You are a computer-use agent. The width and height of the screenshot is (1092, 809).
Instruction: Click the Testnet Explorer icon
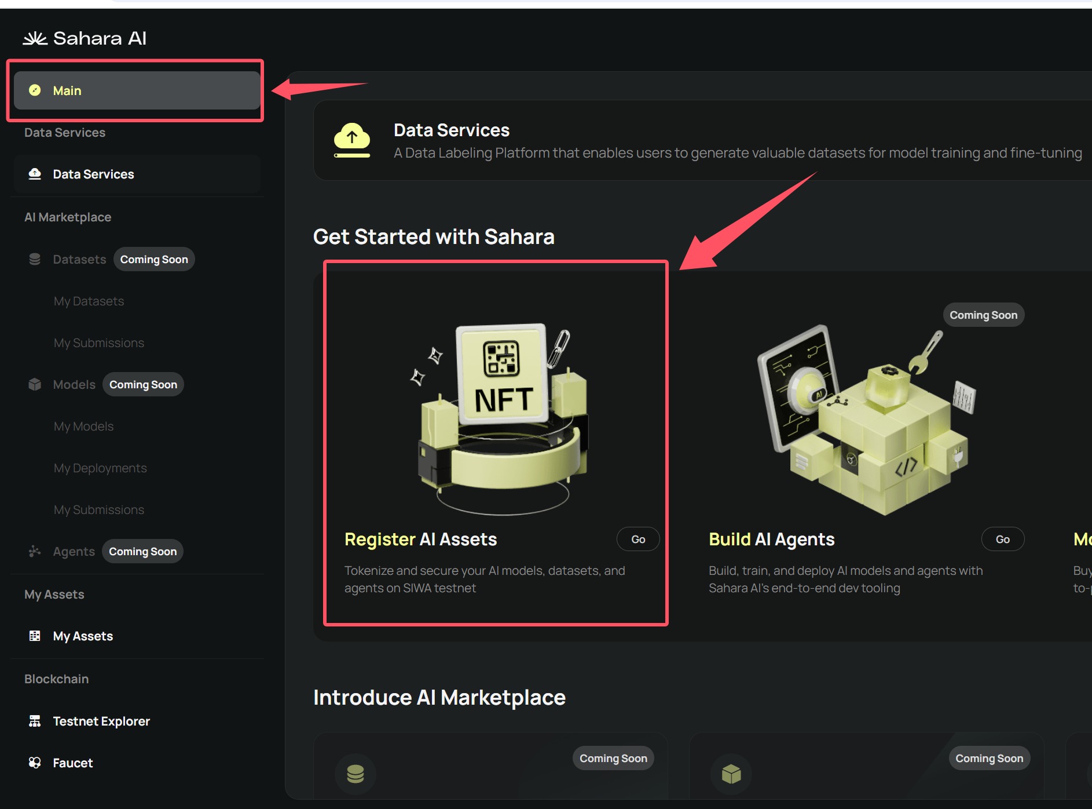click(35, 721)
